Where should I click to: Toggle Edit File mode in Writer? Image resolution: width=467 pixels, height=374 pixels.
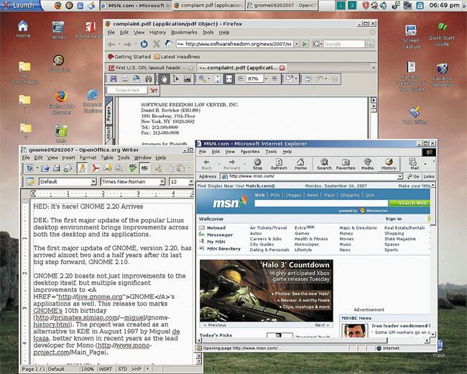coord(81,168)
